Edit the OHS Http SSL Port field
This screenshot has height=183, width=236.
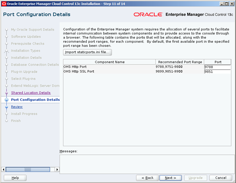(x=217, y=72)
